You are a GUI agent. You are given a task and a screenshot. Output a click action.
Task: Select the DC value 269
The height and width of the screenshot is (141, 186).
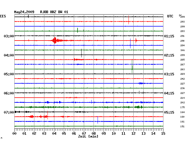183,74
